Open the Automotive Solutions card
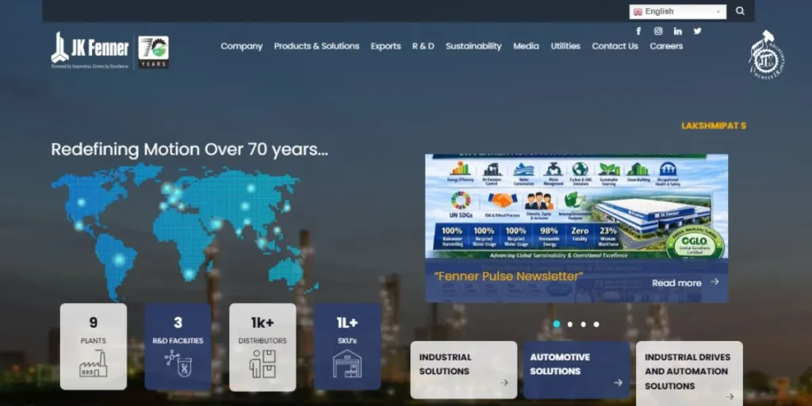 [x=576, y=370]
